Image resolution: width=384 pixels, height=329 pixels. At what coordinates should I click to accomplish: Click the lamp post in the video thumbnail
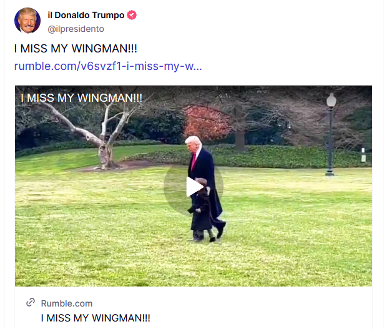330,134
